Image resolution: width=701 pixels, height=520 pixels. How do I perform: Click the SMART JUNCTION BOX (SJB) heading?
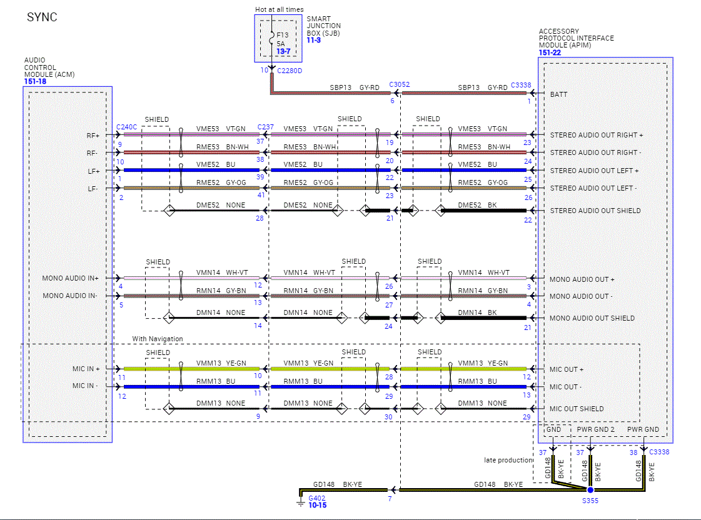(x=323, y=26)
